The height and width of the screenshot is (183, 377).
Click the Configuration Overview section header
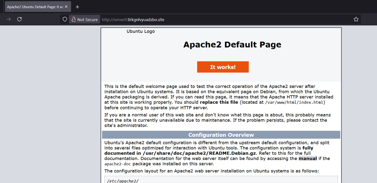[221, 135]
